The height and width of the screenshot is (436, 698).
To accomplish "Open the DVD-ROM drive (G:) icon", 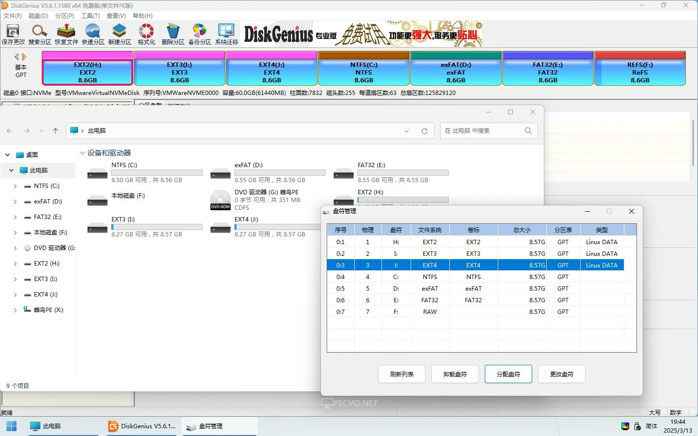I will (x=221, y=200).
